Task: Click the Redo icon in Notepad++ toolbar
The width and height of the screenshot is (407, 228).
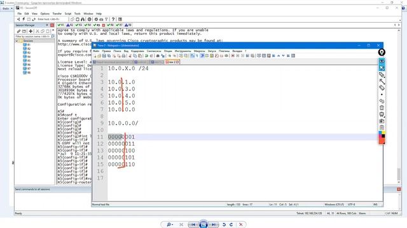Action: tap(151, 56)
